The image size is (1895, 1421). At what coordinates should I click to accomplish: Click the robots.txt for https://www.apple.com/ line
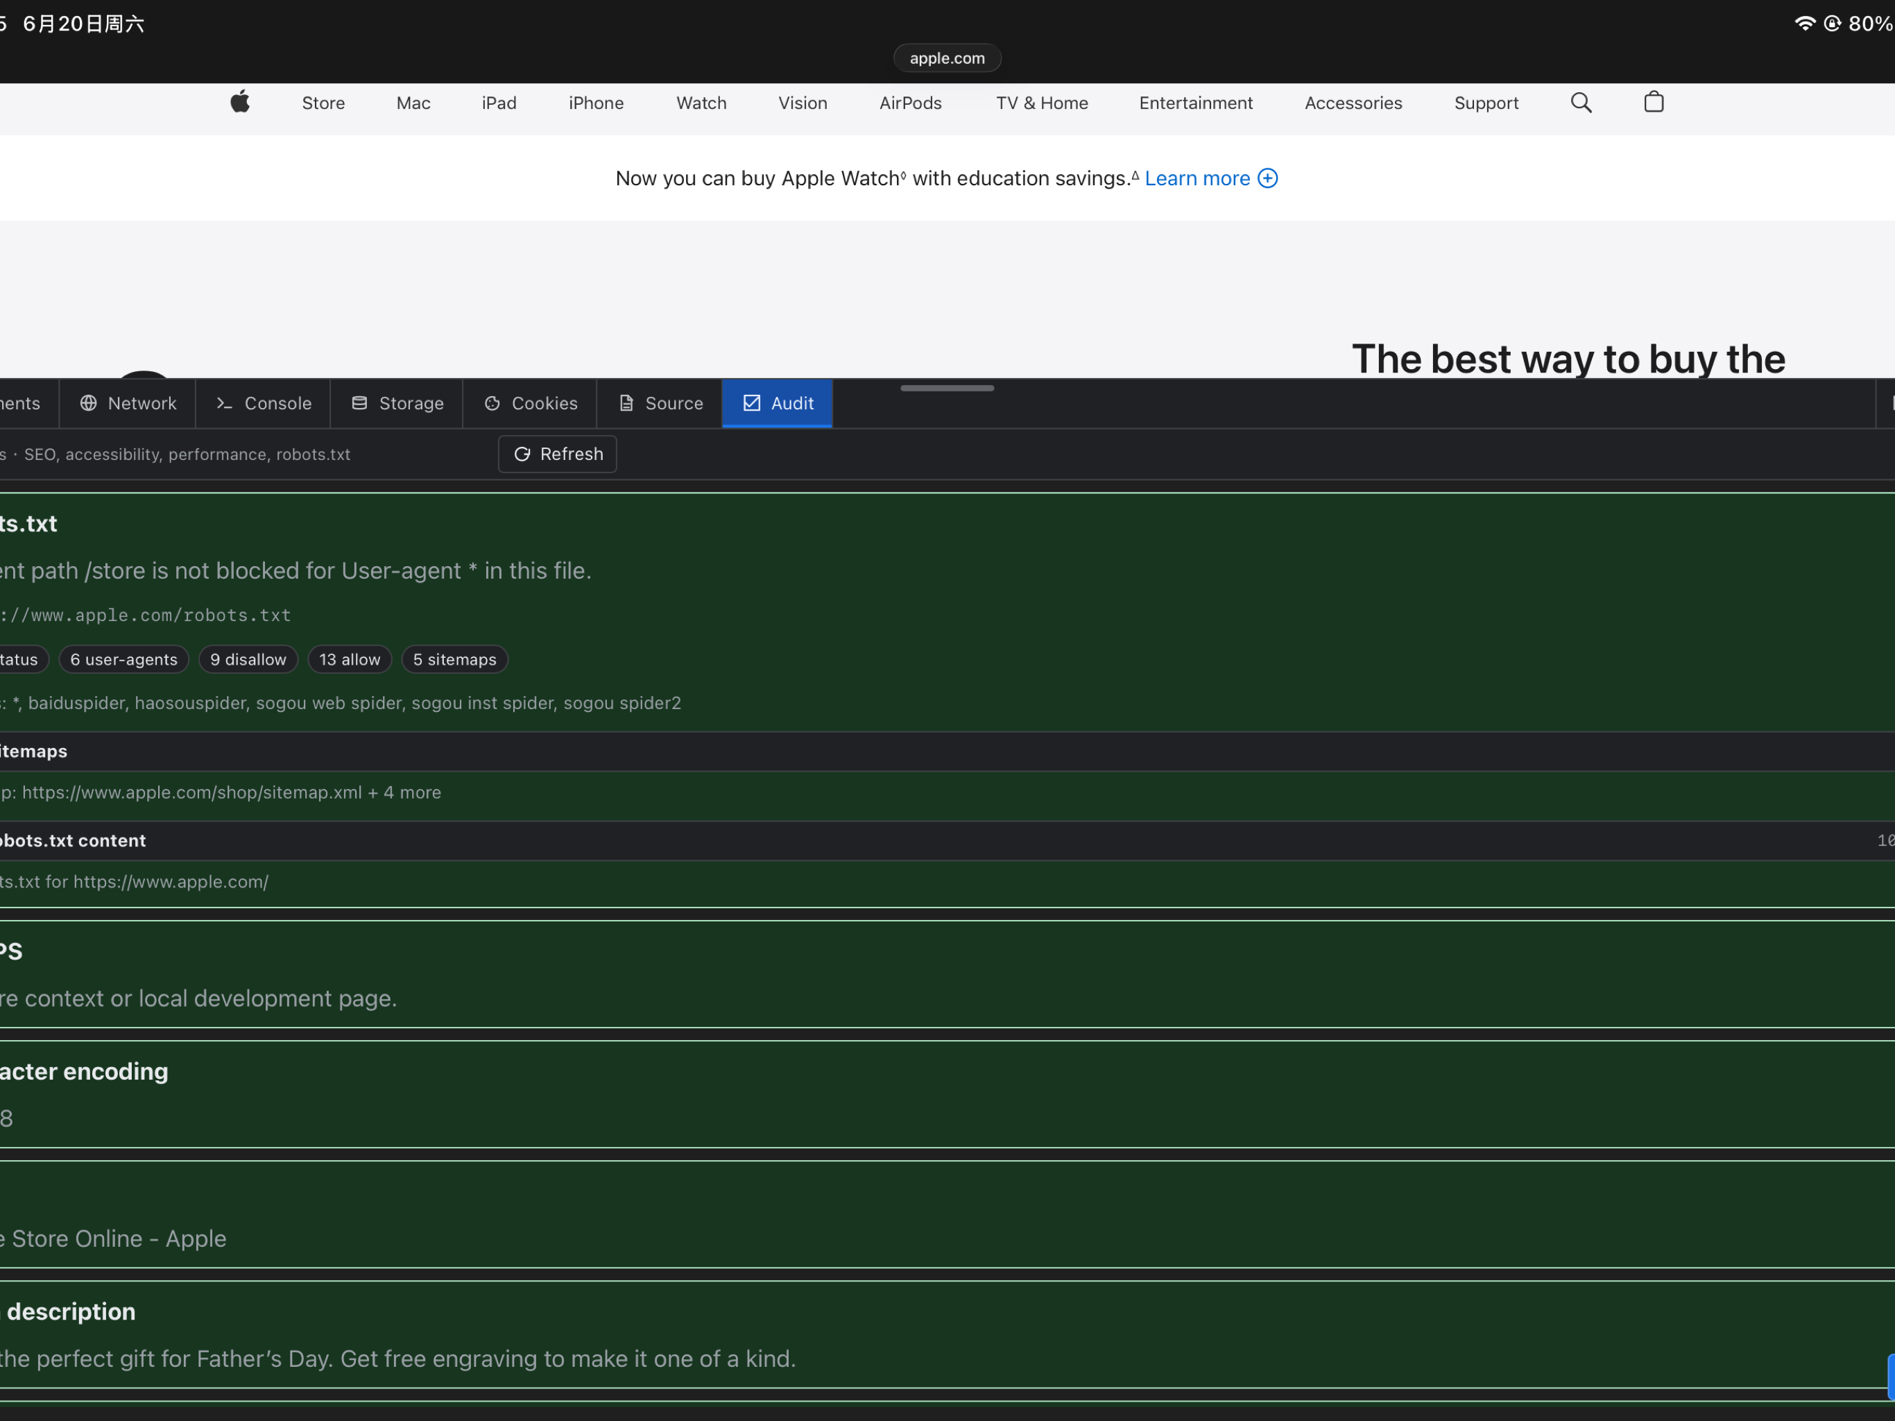(134, 882)
